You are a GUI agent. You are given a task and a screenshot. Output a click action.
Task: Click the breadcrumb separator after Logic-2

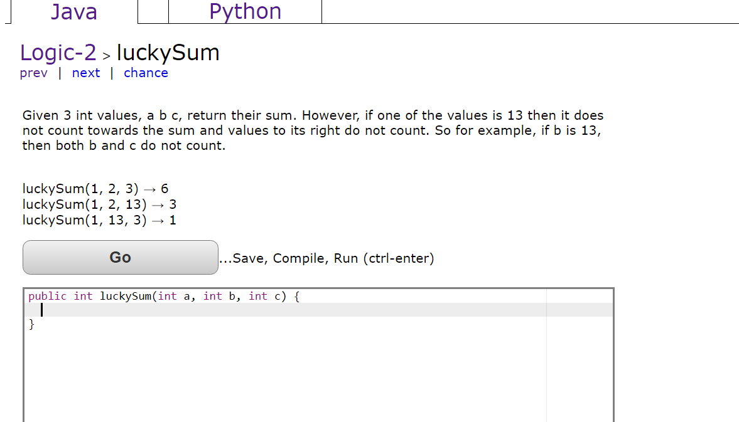(x=106, y=55)
